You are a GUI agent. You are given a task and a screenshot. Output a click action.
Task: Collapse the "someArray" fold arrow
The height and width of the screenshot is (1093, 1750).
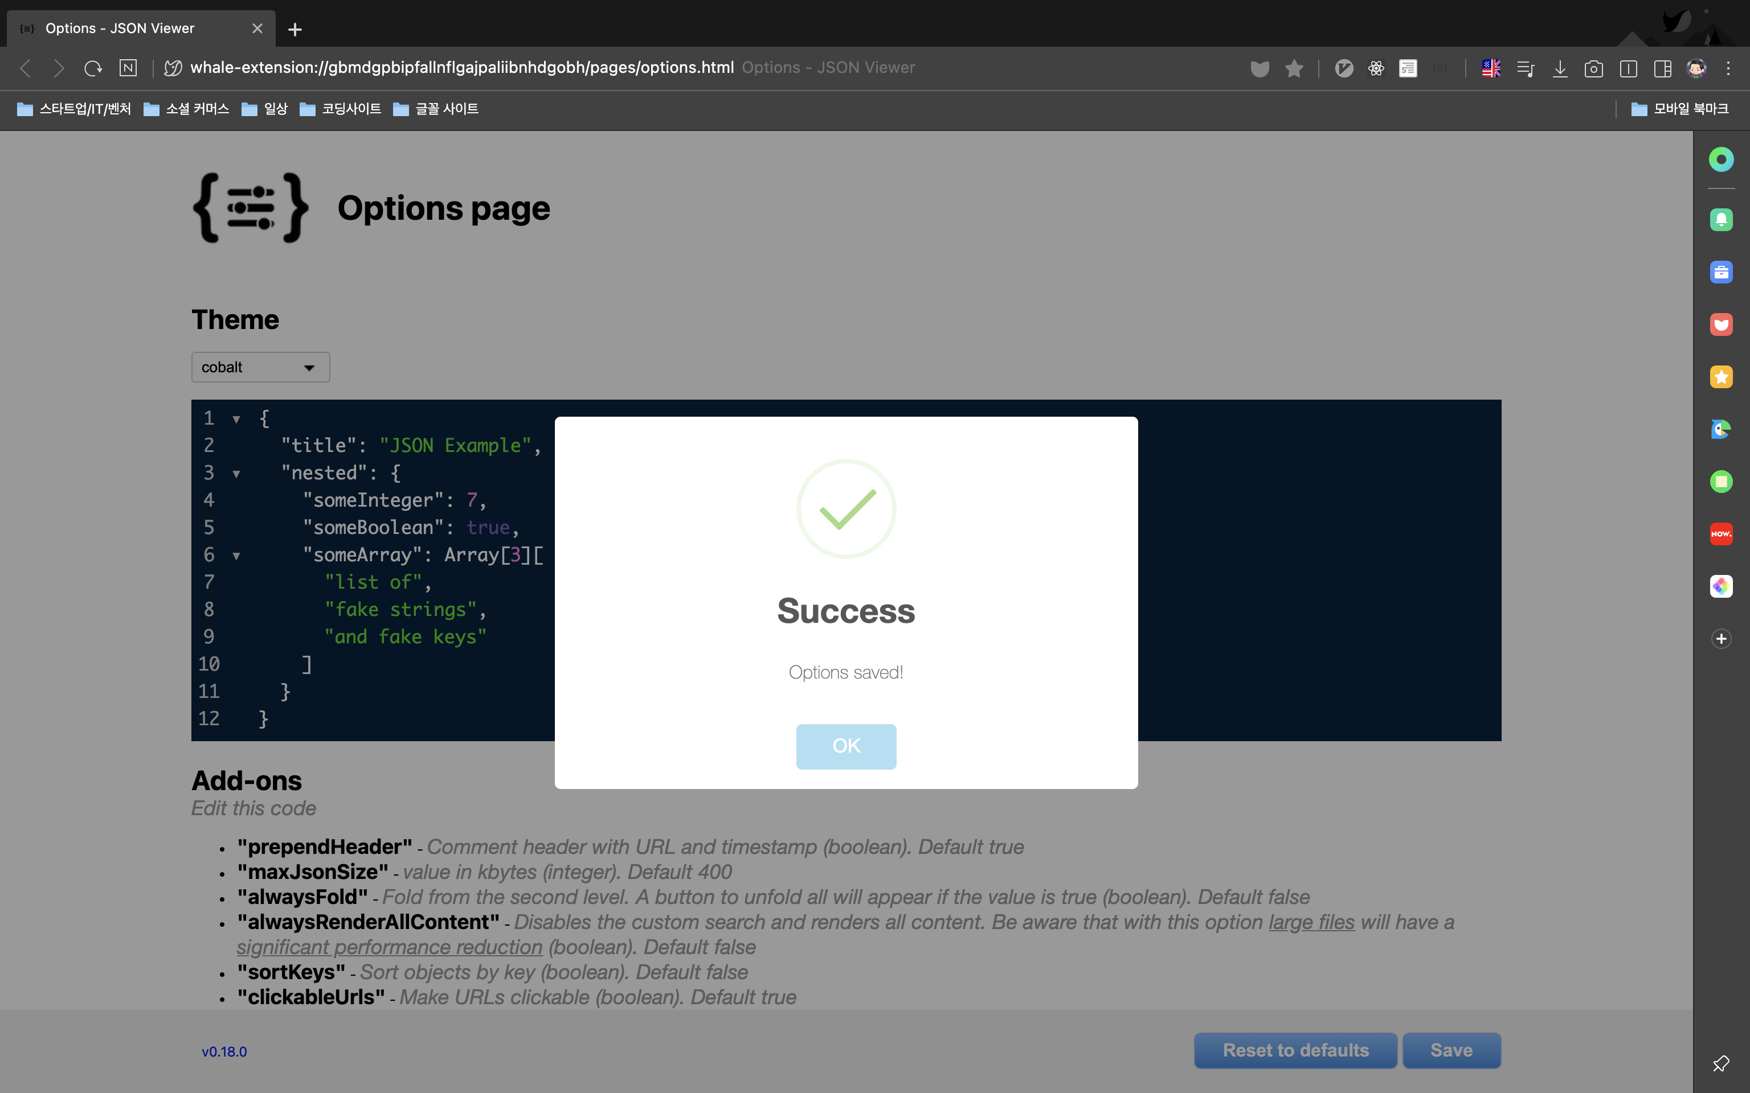236,556
